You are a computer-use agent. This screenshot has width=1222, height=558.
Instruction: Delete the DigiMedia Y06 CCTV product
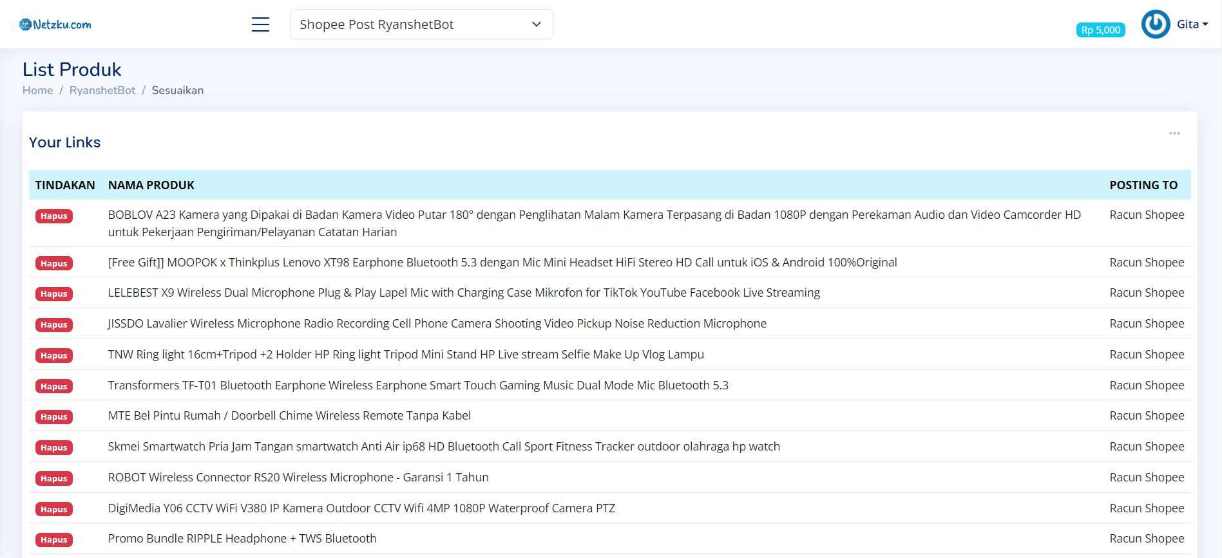[54, 509]
